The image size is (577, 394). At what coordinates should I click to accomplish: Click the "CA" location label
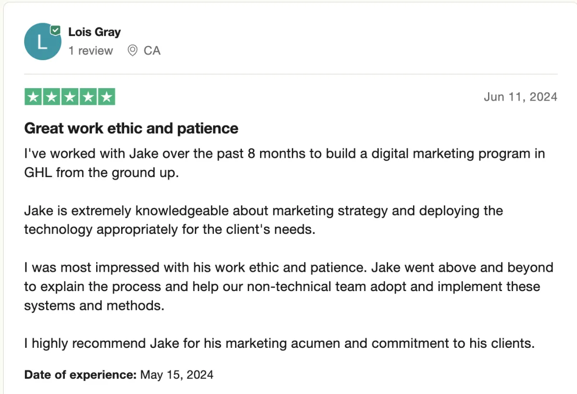(x=152, y=51)
